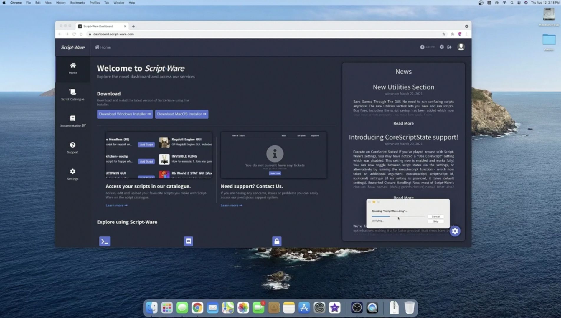Screen dimensions: 561x318
Task: Open the script catalogue preview thumbnail
Action: (159, 155)
